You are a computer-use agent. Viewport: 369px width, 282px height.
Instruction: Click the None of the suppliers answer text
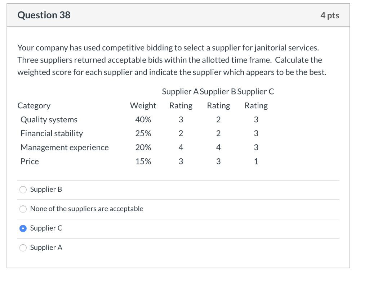coord(86,209)
